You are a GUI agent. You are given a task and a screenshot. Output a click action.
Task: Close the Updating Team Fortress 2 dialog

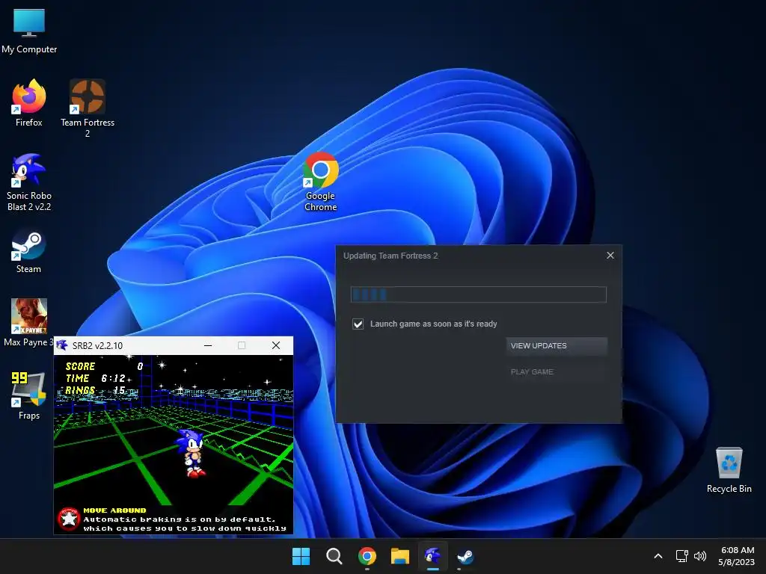pyautogui.click(x=610, y=256)
